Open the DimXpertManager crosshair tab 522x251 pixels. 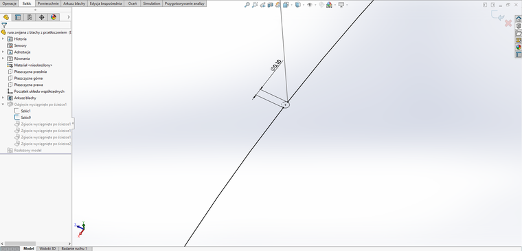(x=42, y=17)
